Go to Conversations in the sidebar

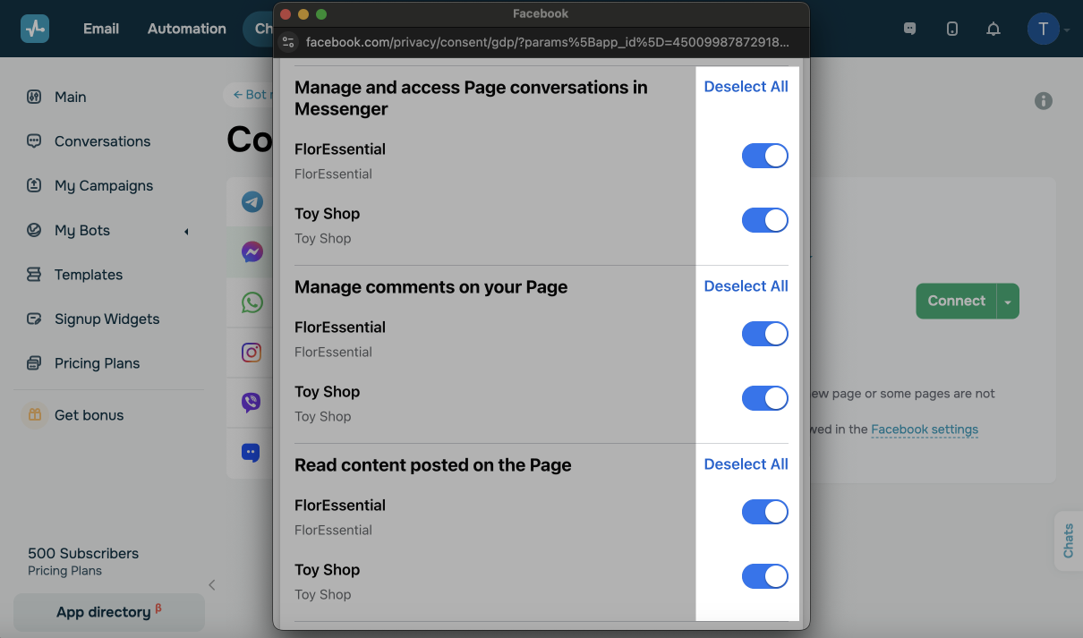pyautogui.click(x=102, y=141)
